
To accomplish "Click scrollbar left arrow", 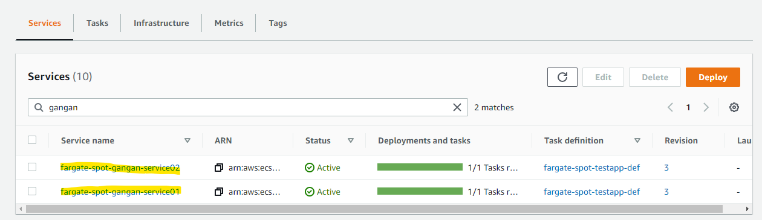I will click(x=20, y=209).
